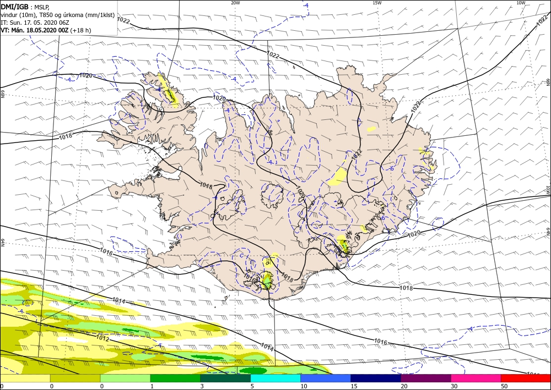Click legend value '30' under the scale

tap(454, 386)
